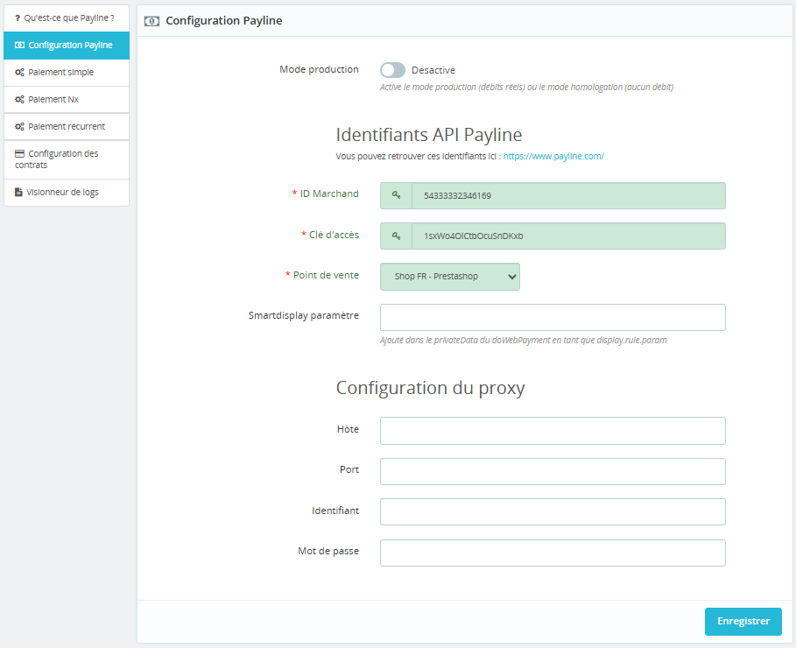This screenshot has height=648, width=796.
Task: Click the gears icon next to Paiement Nx
Action: 19,100
